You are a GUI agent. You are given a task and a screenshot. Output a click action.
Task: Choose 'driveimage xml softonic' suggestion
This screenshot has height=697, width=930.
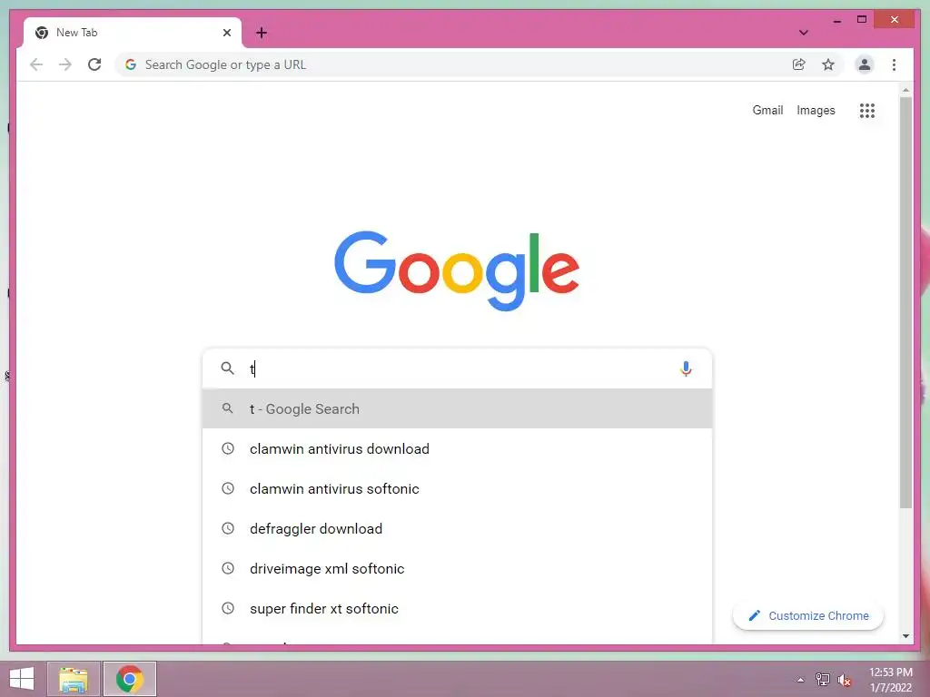click(458, 568)
